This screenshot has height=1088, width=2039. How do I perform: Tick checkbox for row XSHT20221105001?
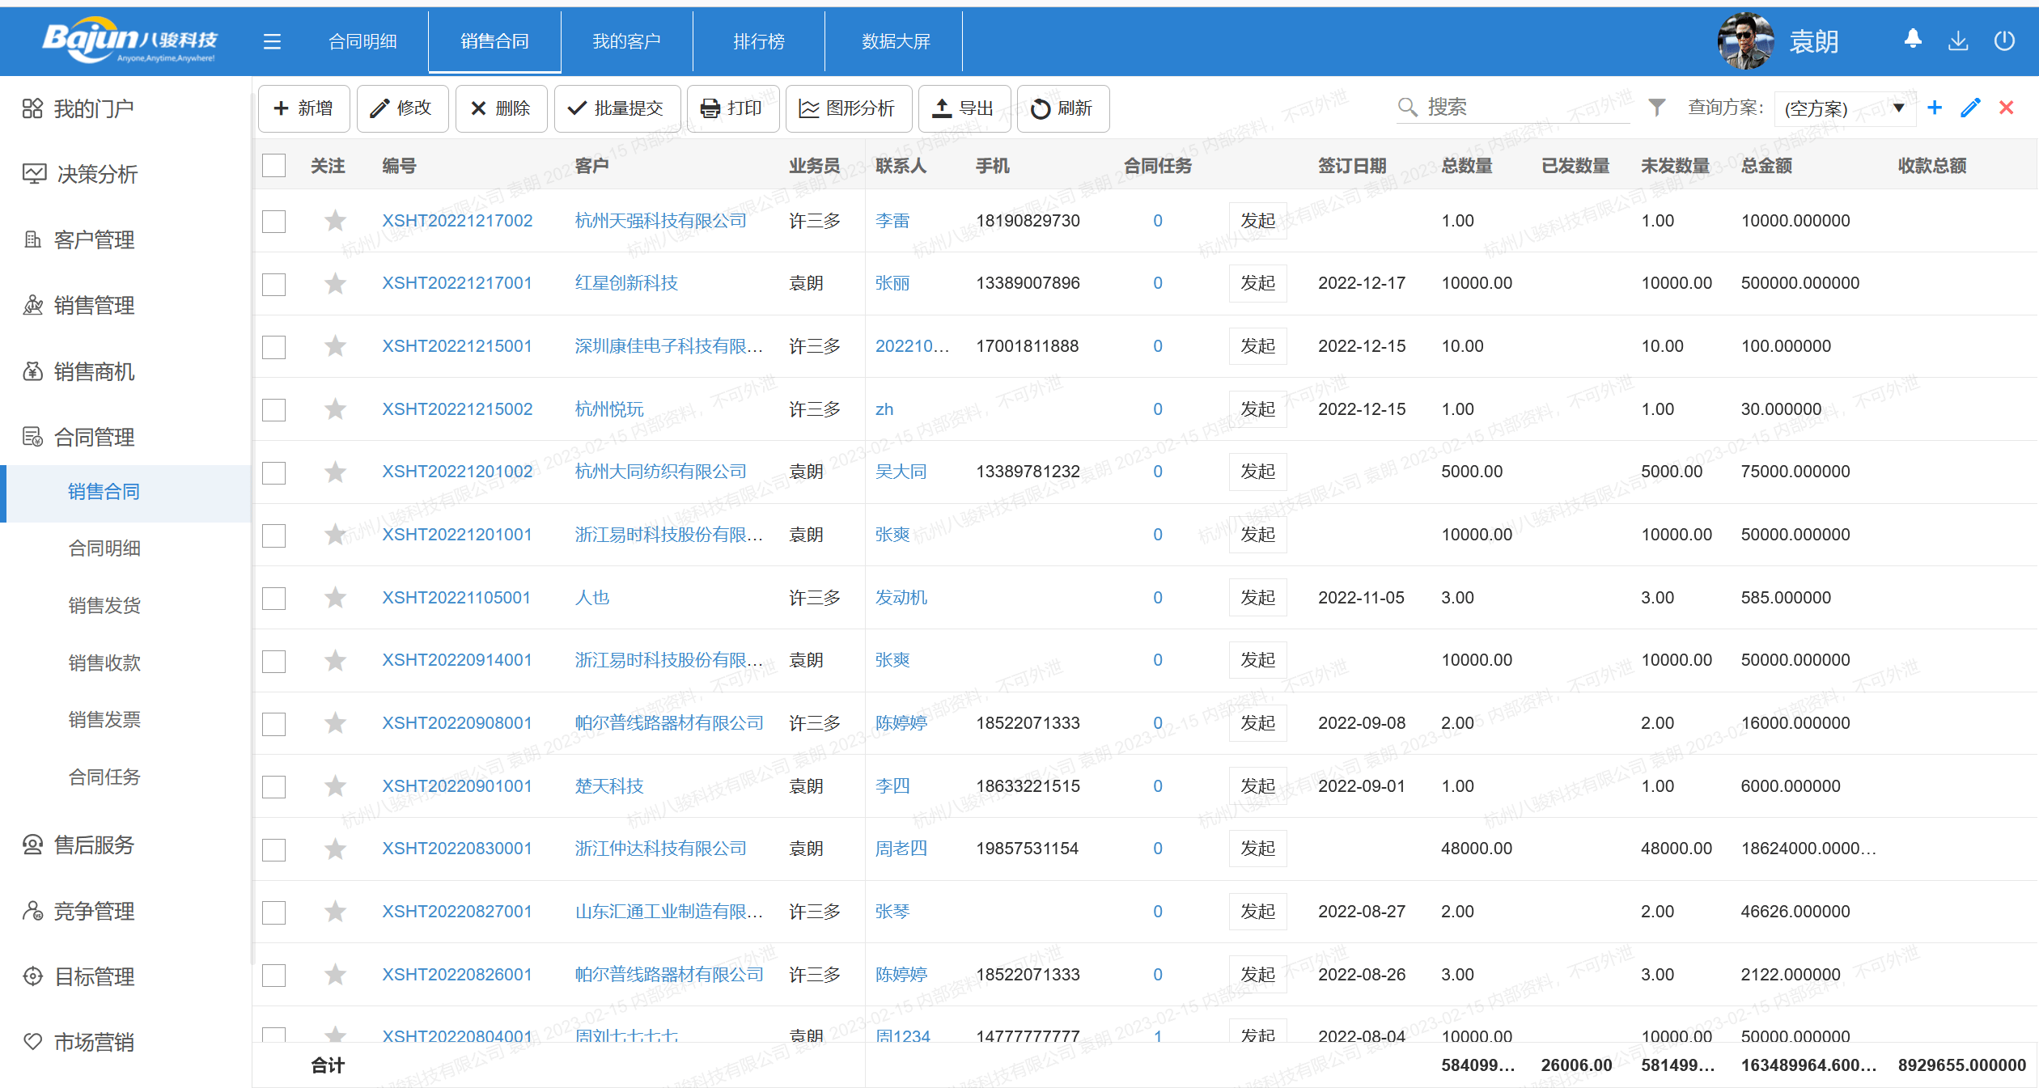click(274, 599)
